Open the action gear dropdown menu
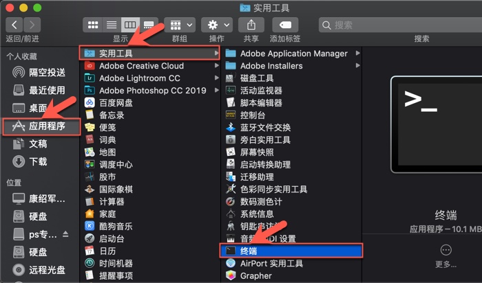The height and width of the screenshot is (283, 482). [216, 25]
